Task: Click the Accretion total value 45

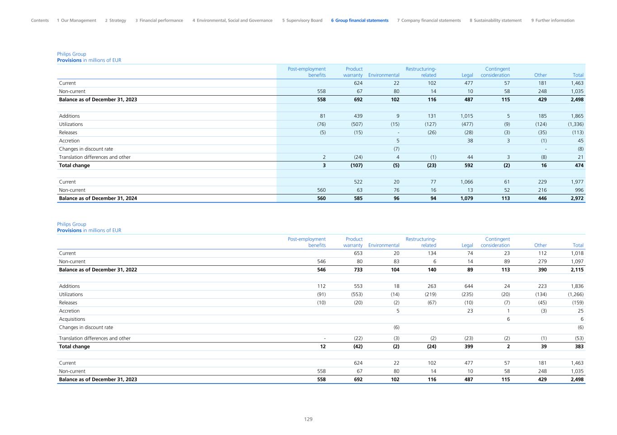Action: [x=581, y=141]
